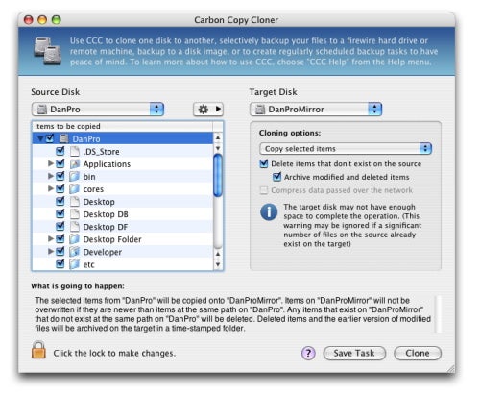The image size is (480, 395).
Task: Click the .DS_Store file icon
Action: (75, 151)
